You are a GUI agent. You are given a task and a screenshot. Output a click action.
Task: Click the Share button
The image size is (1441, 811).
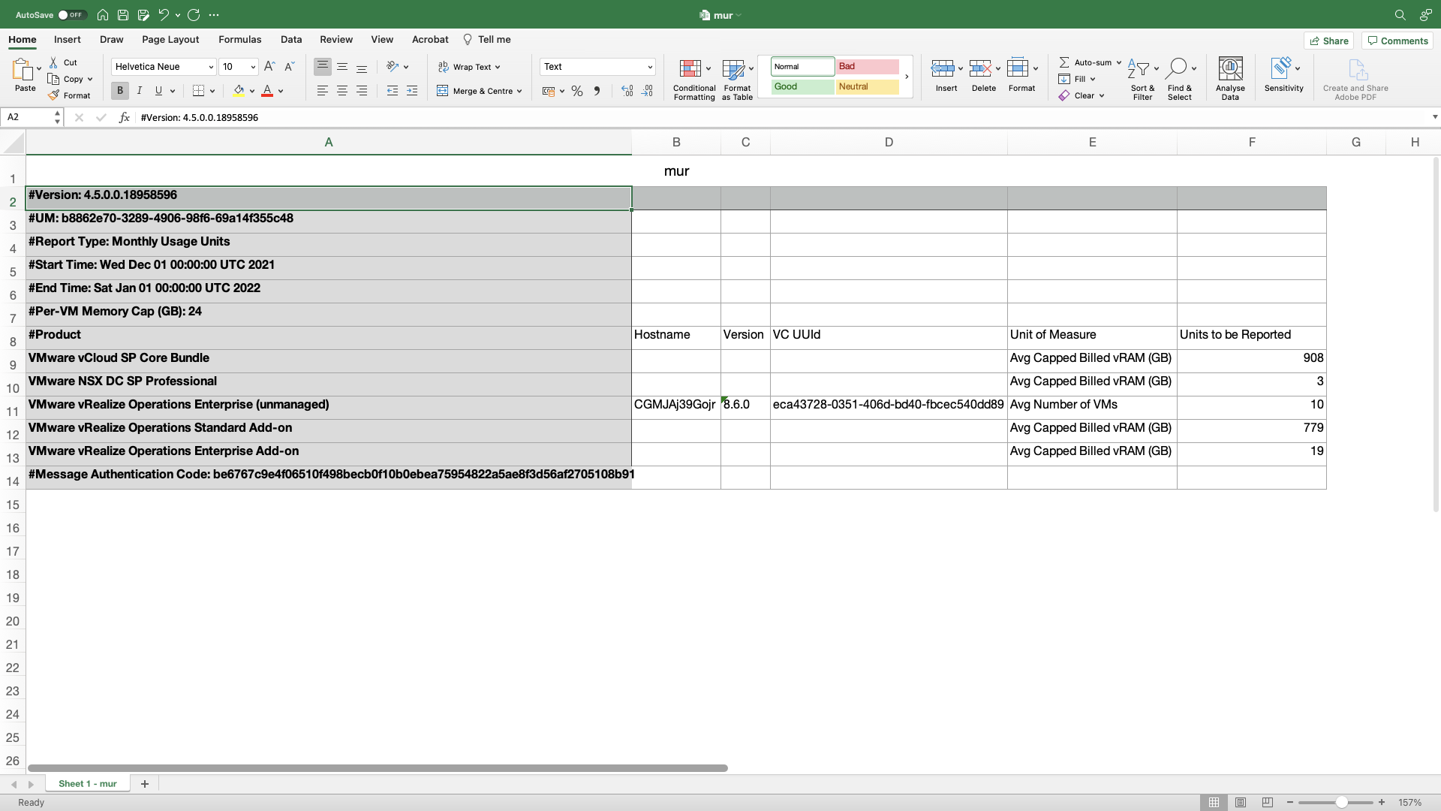(x=1328, y=41)
